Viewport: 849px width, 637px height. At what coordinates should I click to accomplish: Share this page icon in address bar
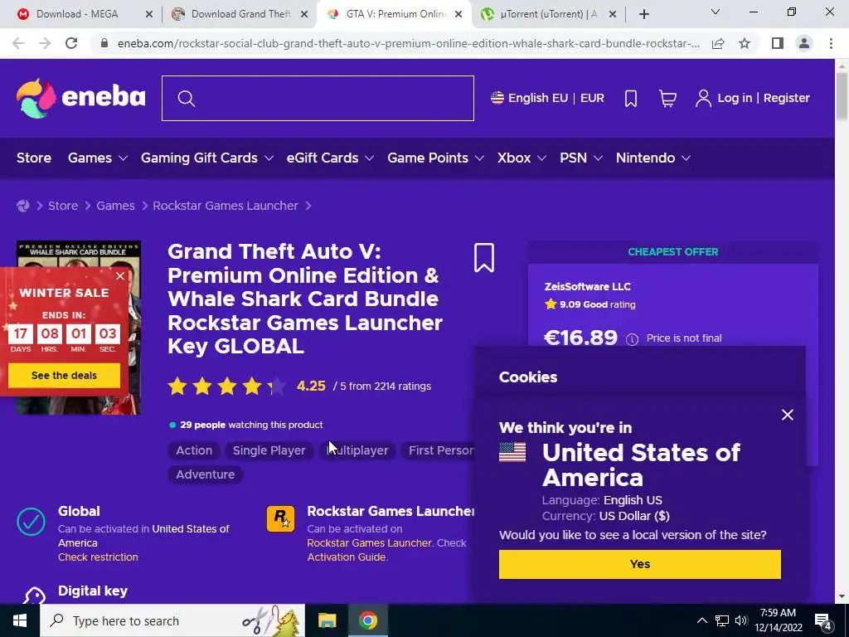click(x=718, y=43)
